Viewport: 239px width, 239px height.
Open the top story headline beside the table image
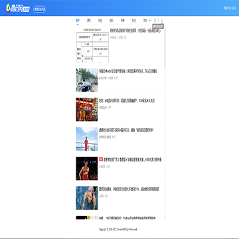click(x=135, y=31)
